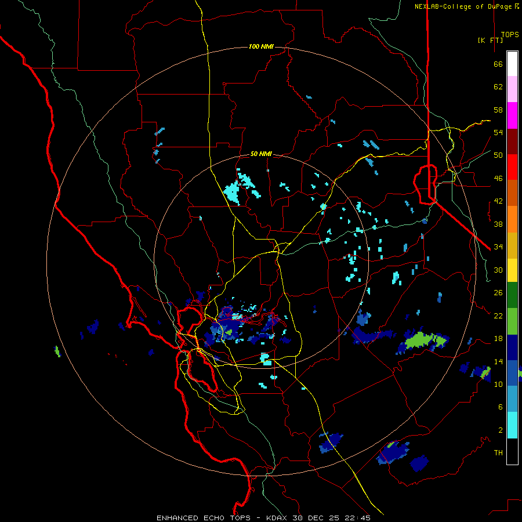
Task: Select the "22" legend label
Action: (498, 316)
